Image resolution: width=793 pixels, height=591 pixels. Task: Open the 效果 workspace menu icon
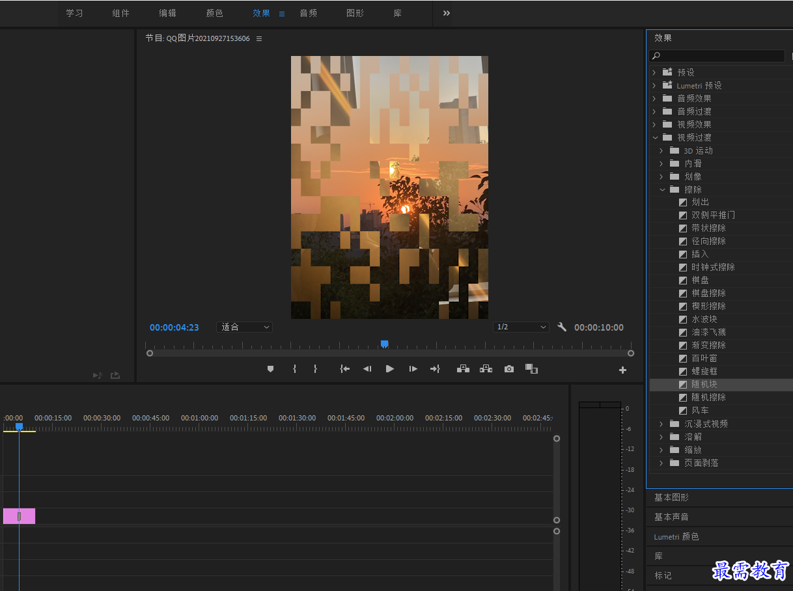(x=282, y=14)
